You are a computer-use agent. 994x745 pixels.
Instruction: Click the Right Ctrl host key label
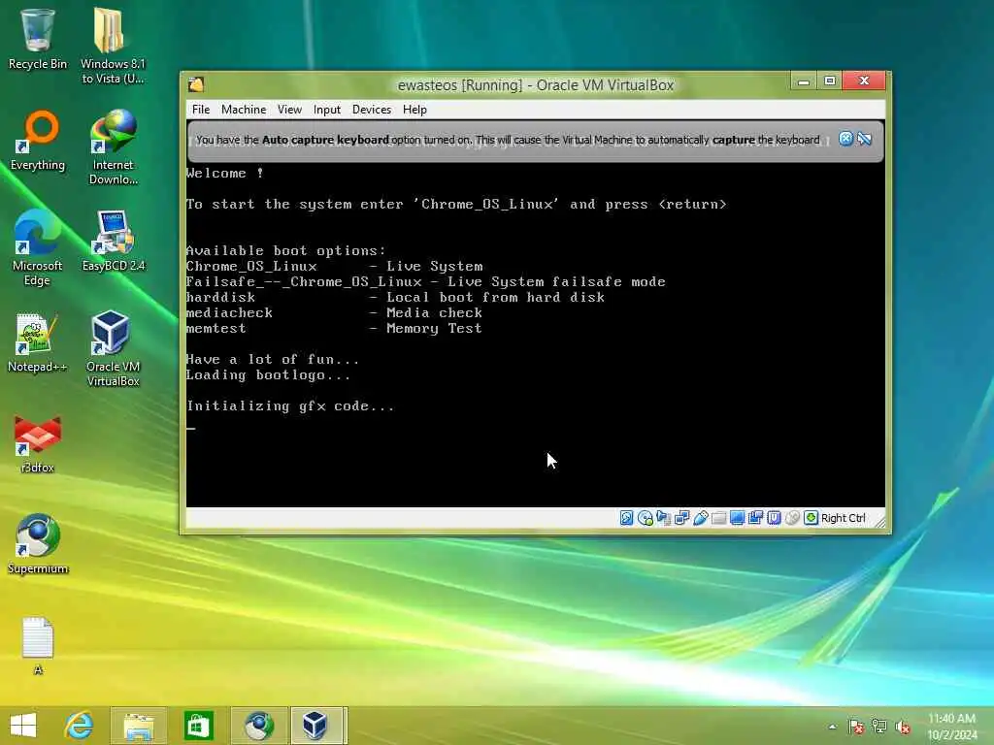click(844, 518)
